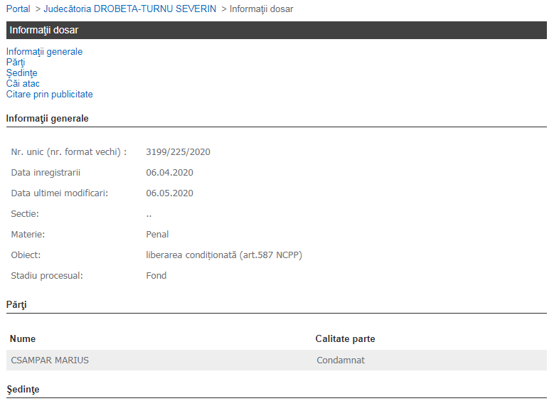
Task: Jump to Părţi via the navigation link
Action: [x=16, y=63]
